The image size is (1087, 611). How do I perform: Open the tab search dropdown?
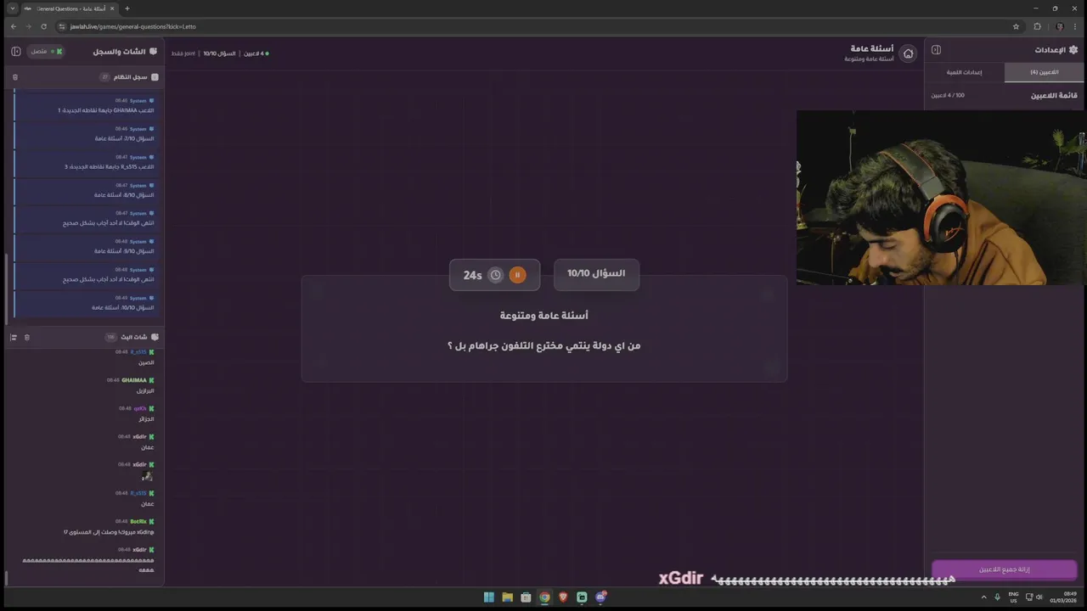point(12,8)
